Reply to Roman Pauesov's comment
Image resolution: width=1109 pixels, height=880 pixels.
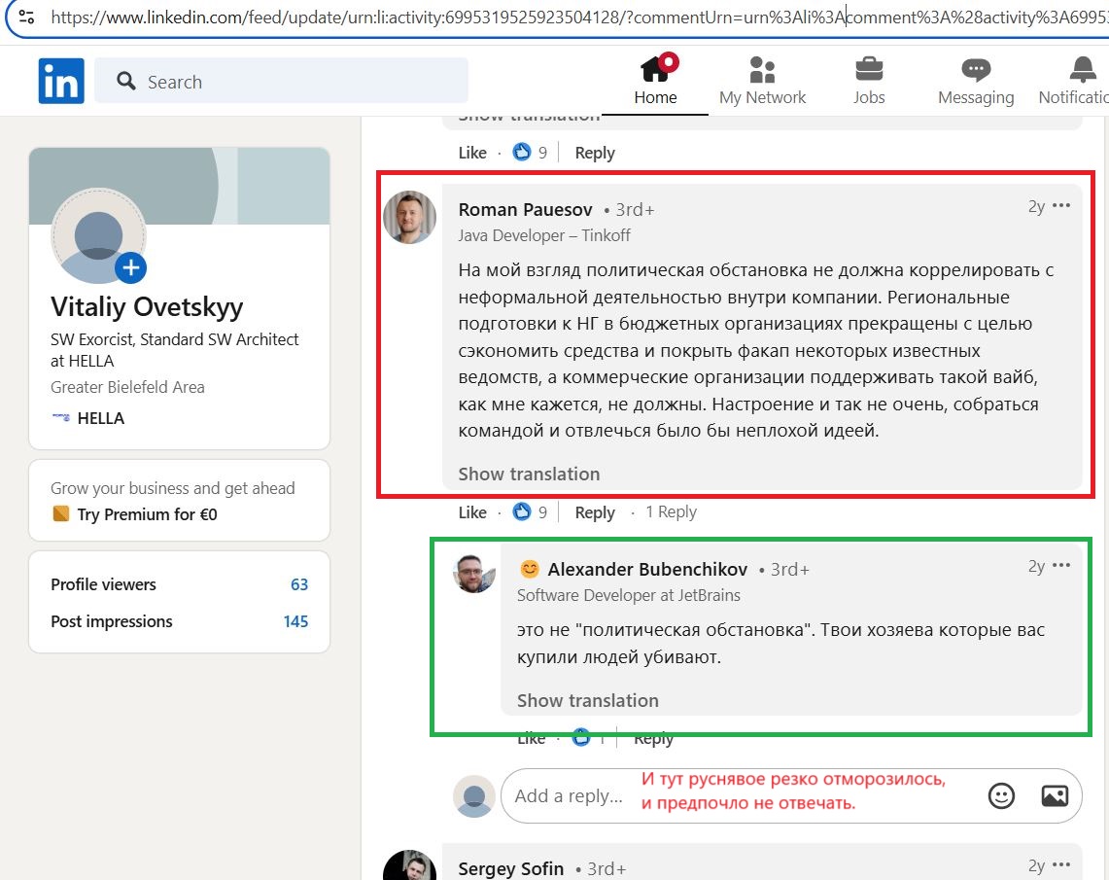pyautogui.click(x=594, y=512)
